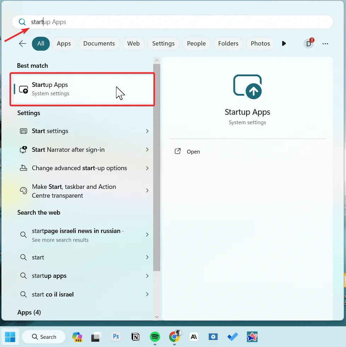This screenshot has height=347, width=346.
Task: Open the three-dot more options menu
Action: pos(325,44)
